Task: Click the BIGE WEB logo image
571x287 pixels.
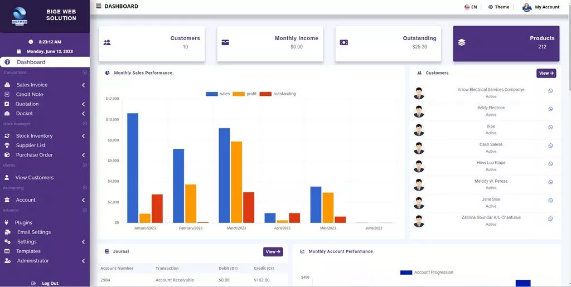Action: coord(19,15)
